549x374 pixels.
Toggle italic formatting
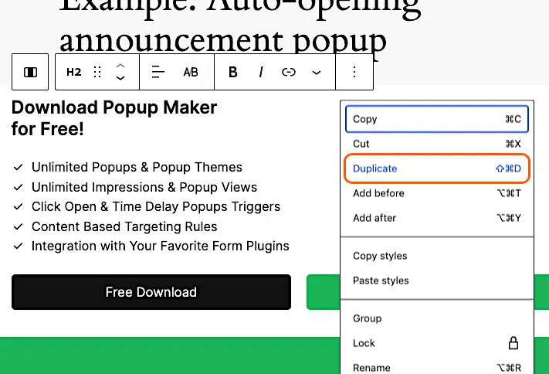coord(261,72)
